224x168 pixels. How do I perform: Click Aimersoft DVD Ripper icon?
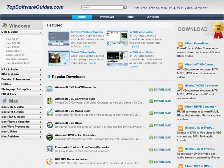(50, 125)
